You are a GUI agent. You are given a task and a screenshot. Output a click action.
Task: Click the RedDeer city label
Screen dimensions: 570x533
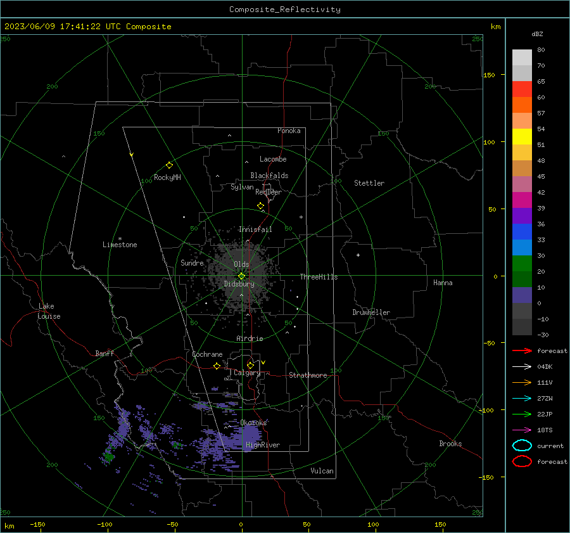click(269, 192)
